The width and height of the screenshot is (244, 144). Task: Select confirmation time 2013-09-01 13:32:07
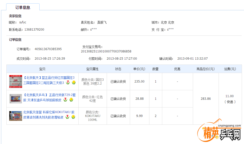coord(193,59)
